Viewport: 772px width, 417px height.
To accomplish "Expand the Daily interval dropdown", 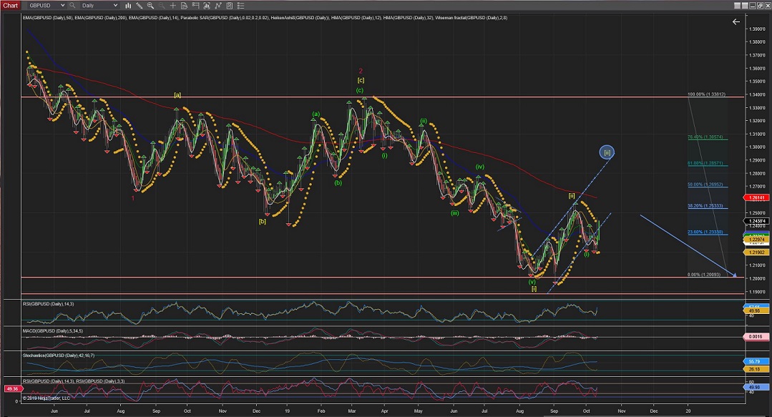I will click(x=115, y=6).
